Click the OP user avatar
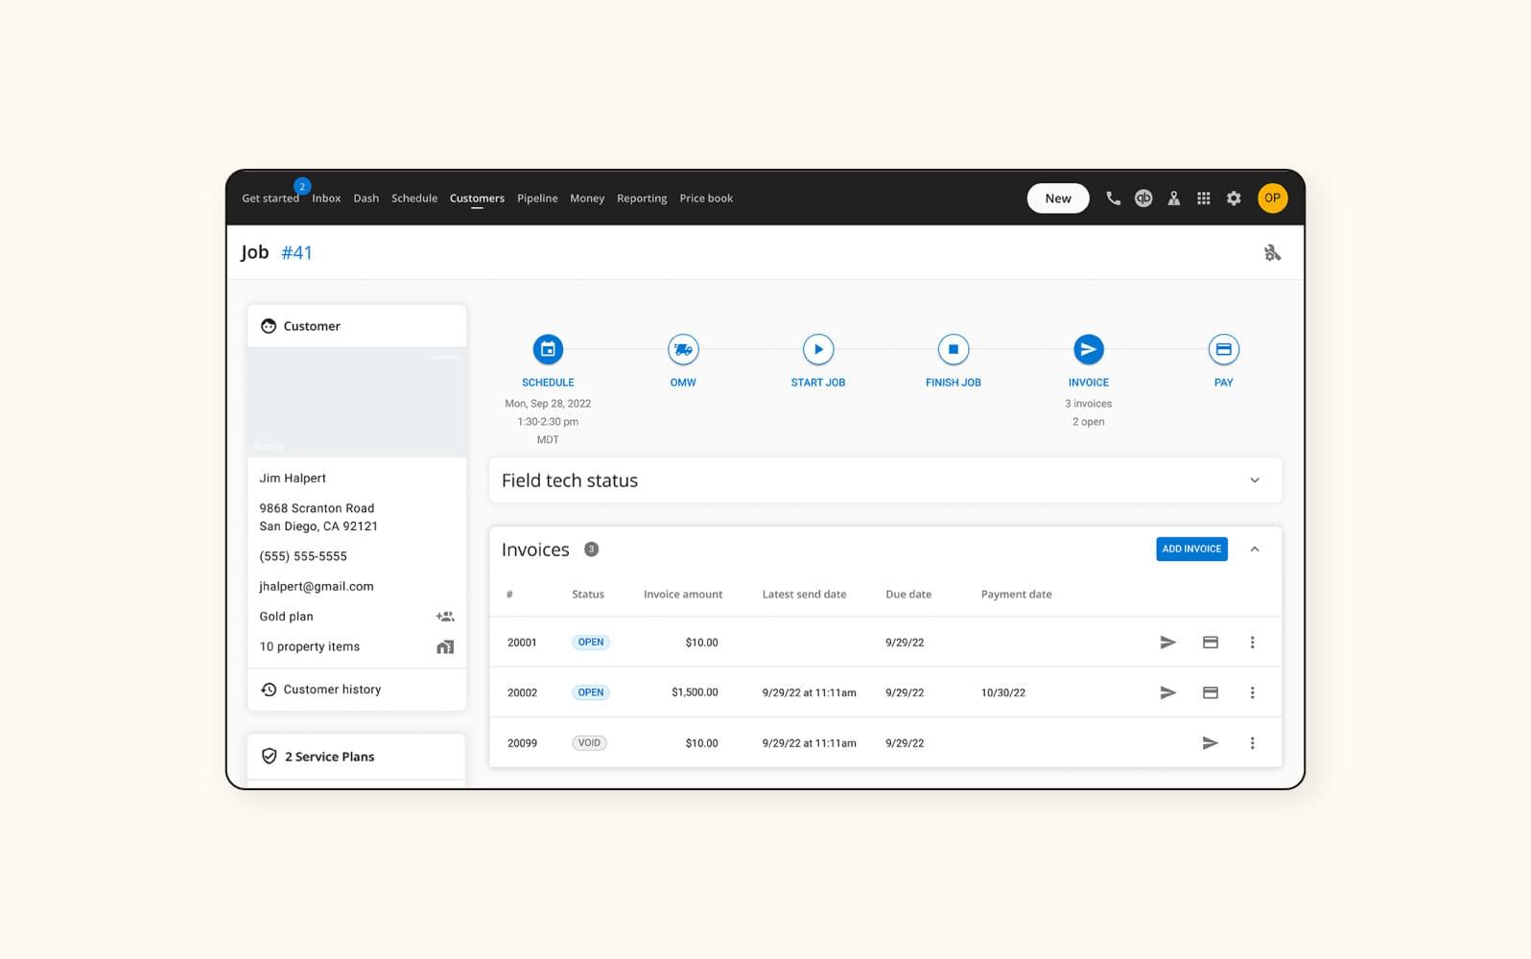1531x959 pixels. 1272,199
